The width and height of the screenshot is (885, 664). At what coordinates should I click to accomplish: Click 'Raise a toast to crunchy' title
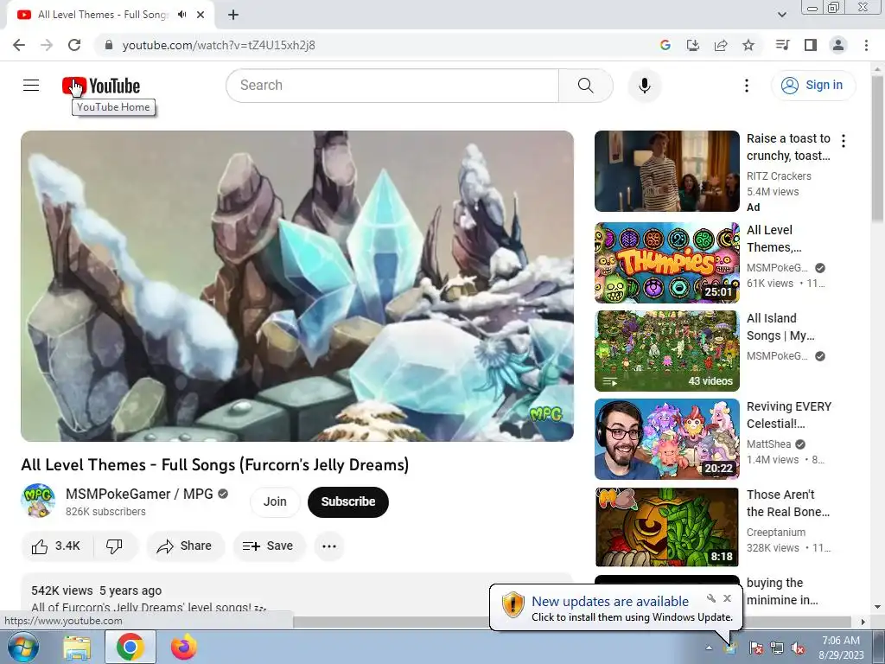(x=788, y=147)
